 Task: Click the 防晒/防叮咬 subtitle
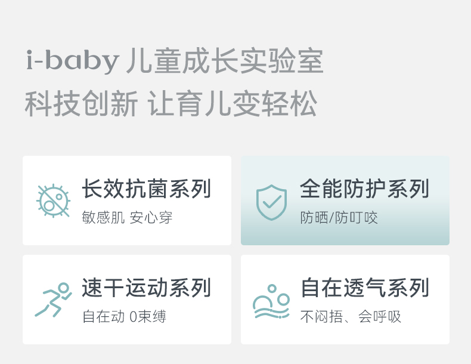coord(339,218)
